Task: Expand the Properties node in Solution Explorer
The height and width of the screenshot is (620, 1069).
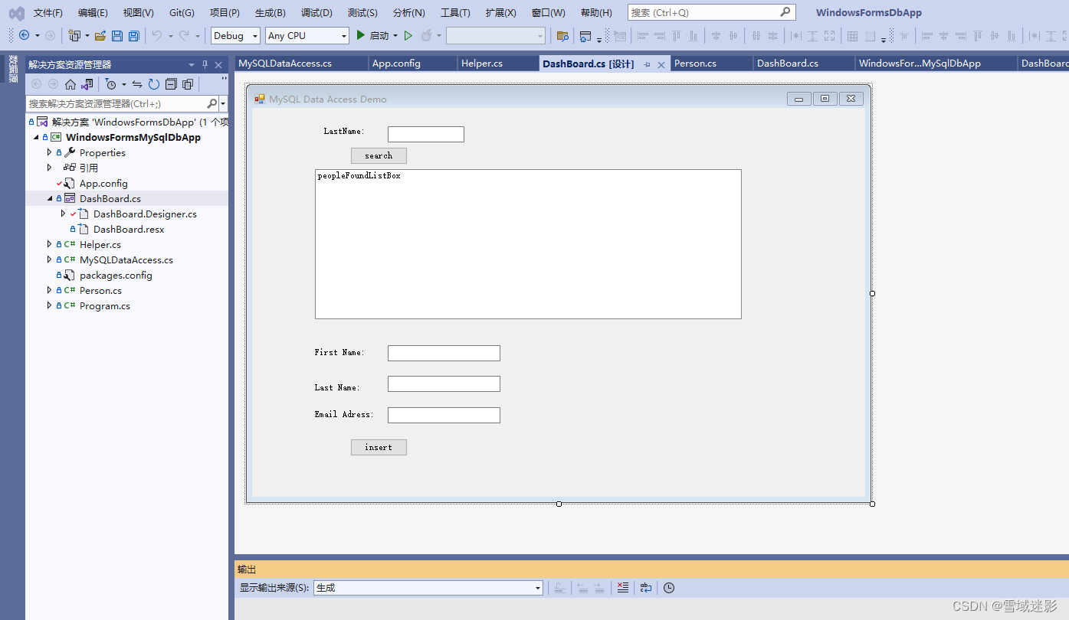Action: click(48, 152)
